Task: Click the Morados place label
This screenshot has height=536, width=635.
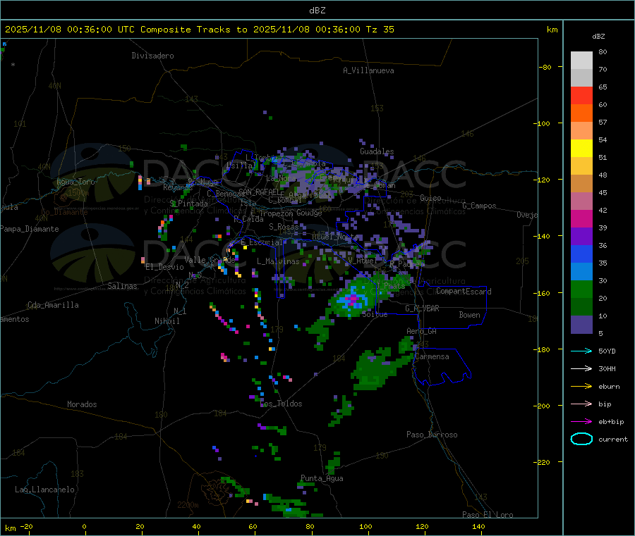Action: [82, 404]
